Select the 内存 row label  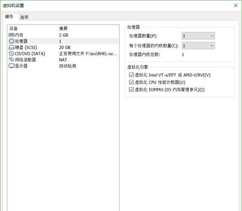[x=19, y=35]
